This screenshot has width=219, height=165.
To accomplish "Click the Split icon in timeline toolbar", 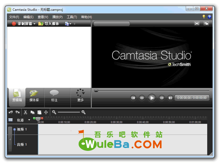I will tap(46, 112).
